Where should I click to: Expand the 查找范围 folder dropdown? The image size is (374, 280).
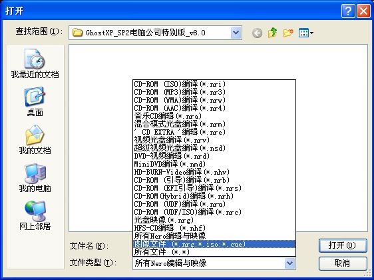[236, 33]
